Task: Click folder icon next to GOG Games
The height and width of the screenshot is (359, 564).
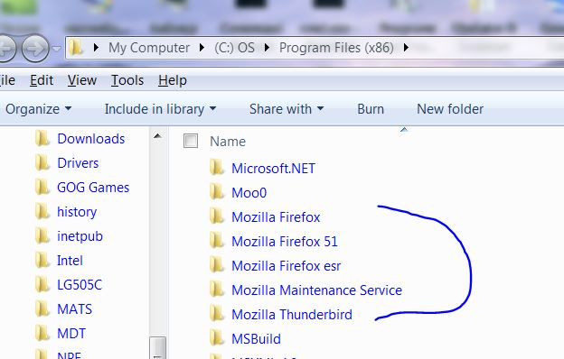Action: coord(42,187)
